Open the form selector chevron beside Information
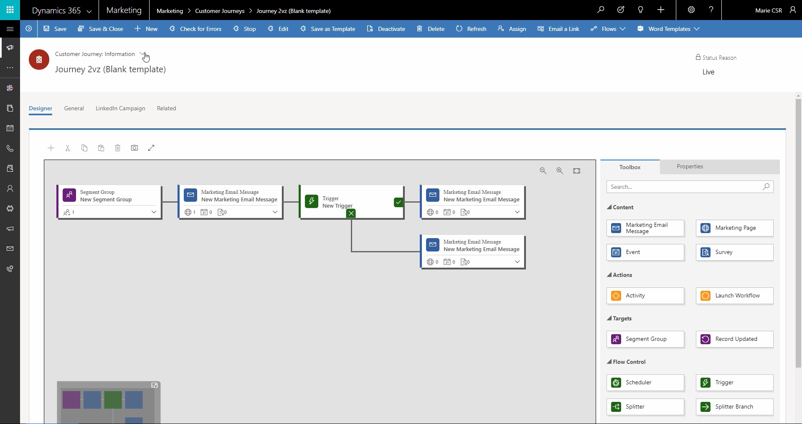 point(142,54)
